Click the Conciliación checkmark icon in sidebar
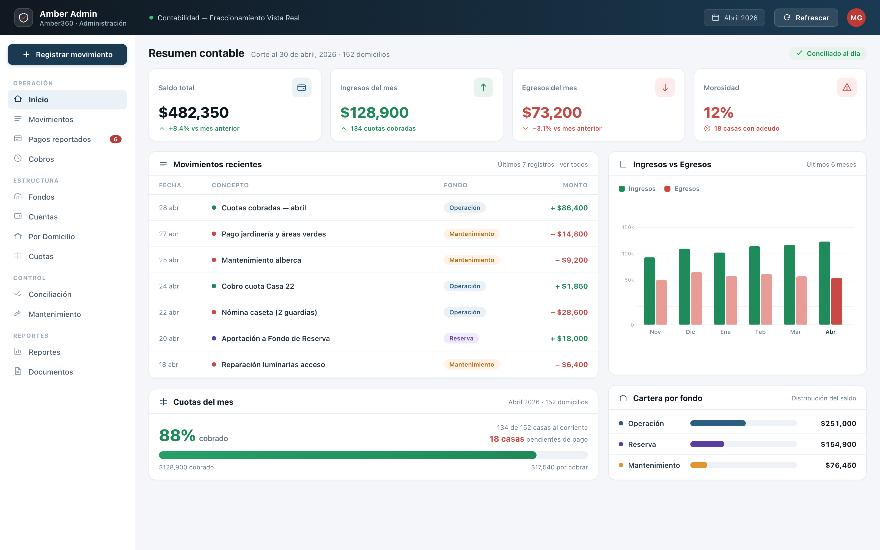880x550 pixels. click(x=18, y=294)
